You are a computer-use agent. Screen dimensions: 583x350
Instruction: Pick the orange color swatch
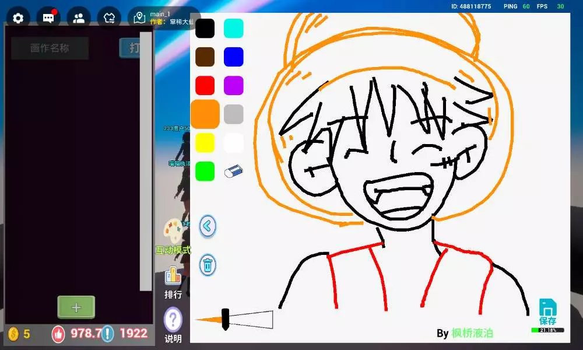coord(205,114)
